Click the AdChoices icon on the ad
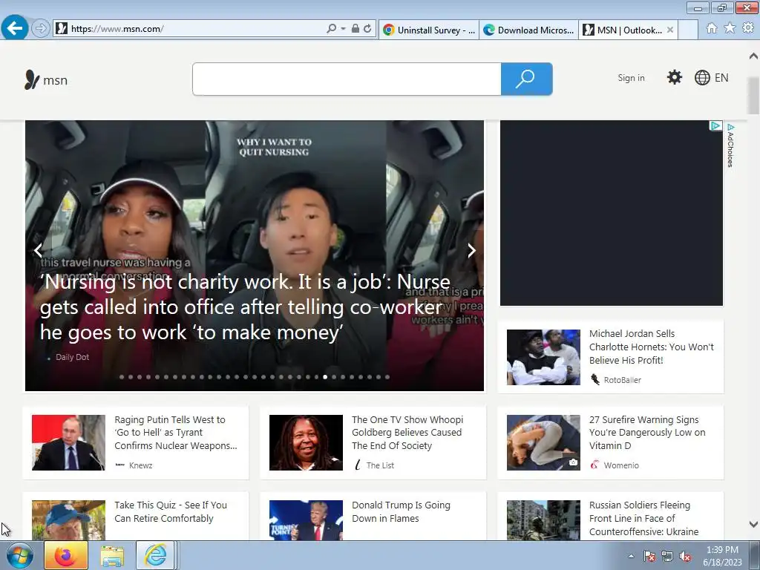Image resolution: width=760 pixels, height=570 pixels. pos(715,126)
